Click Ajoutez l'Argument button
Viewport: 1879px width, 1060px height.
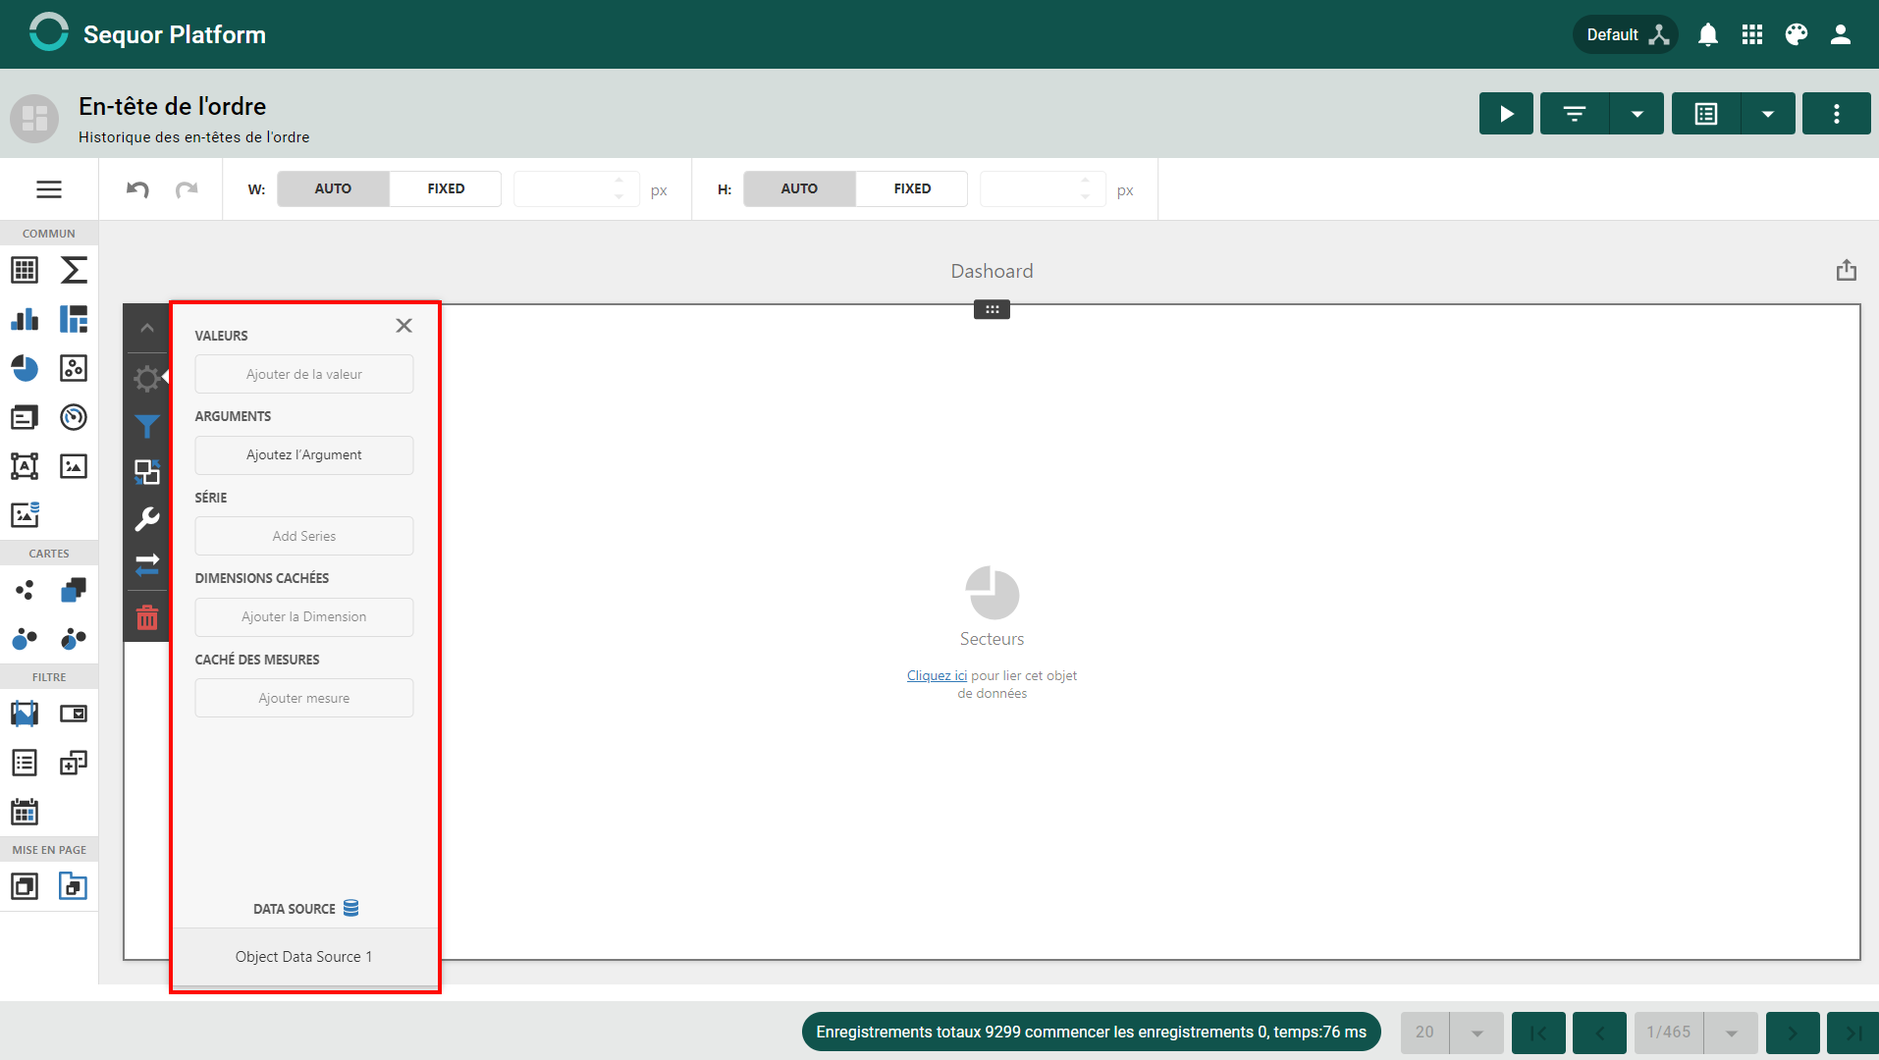click(304, 455)
